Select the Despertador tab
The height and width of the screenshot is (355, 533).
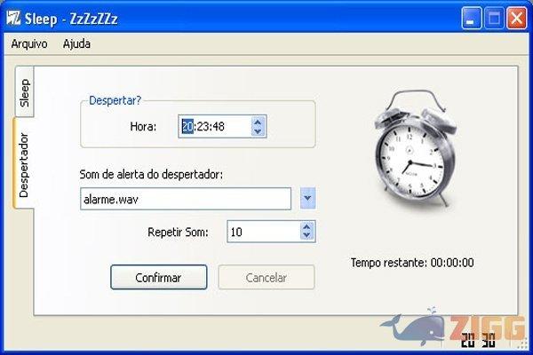24,163
